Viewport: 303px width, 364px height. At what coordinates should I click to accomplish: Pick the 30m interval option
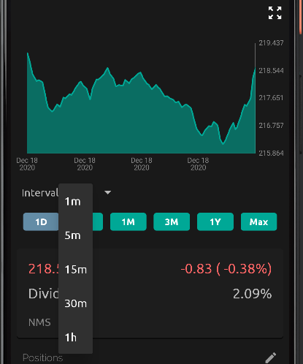point(75,303)
